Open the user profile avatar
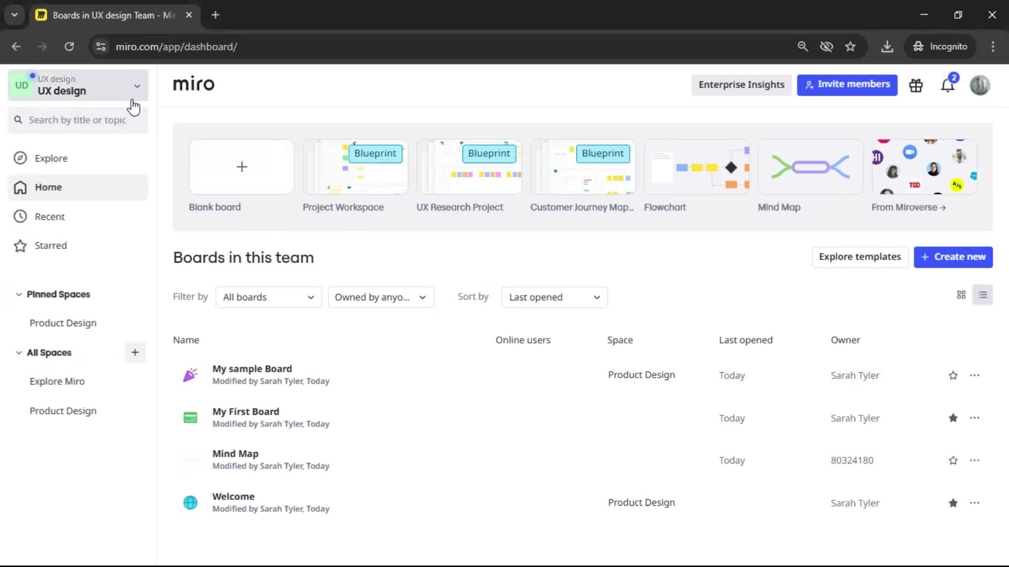The image size is (1009, 567). coord(980,85)
